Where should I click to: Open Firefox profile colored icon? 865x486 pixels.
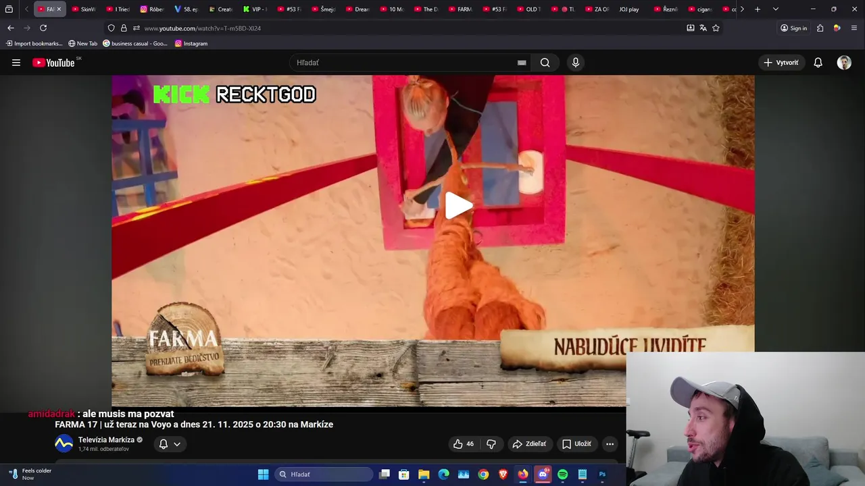[x=837, y=28]
